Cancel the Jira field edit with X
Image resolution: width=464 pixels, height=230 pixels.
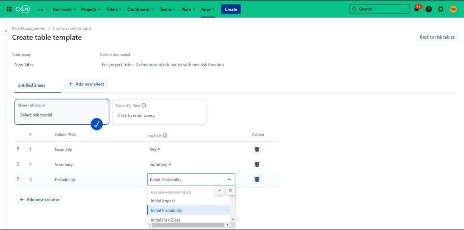(230, 190)
